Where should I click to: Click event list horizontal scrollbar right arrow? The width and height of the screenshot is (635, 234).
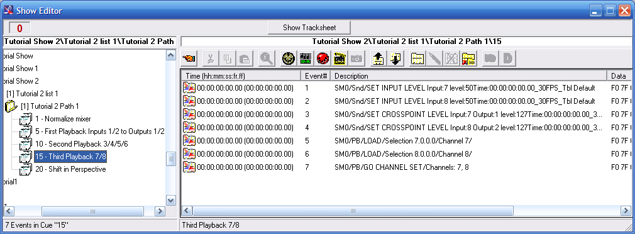click(626, 211)
